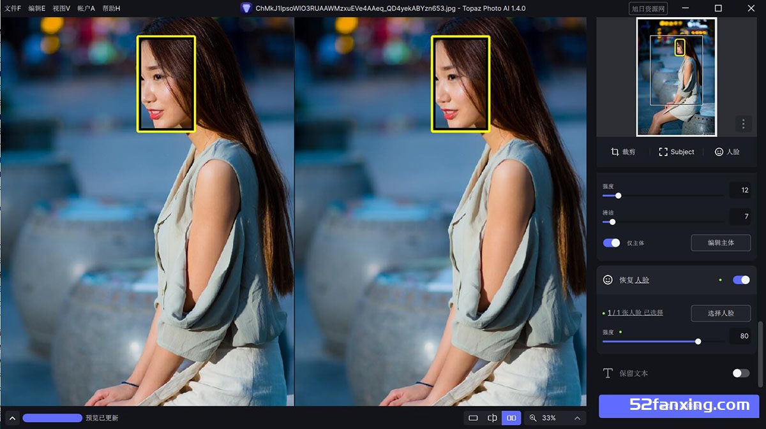766x429 pixels.
Task: Click the 1/1 张人脸 已选择 link
Action: click(x=635, y=313)
